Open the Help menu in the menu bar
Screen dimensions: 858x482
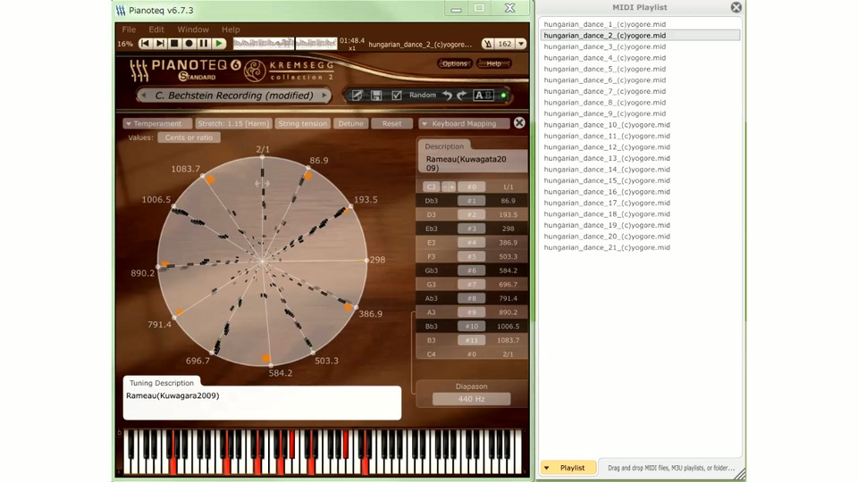(231, 29)
